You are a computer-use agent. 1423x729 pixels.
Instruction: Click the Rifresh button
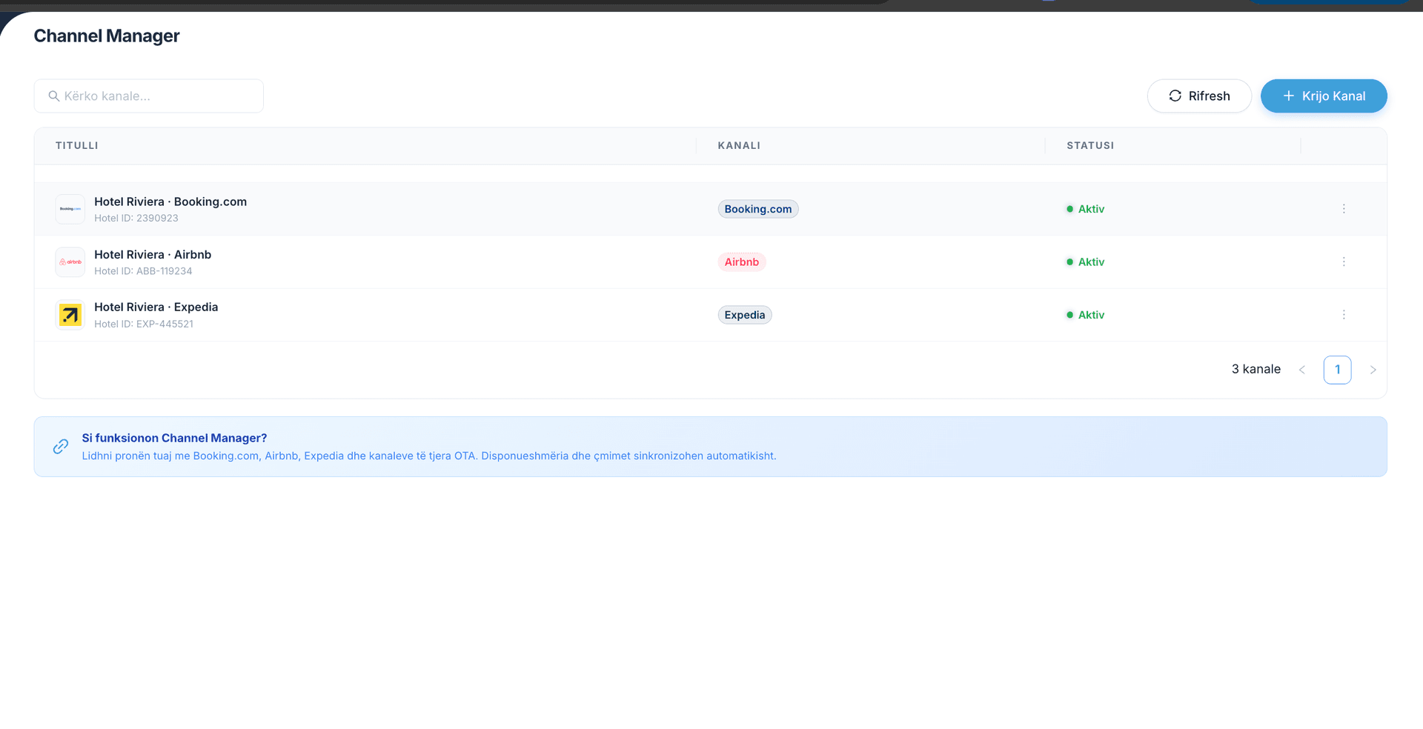point(1199,96)
